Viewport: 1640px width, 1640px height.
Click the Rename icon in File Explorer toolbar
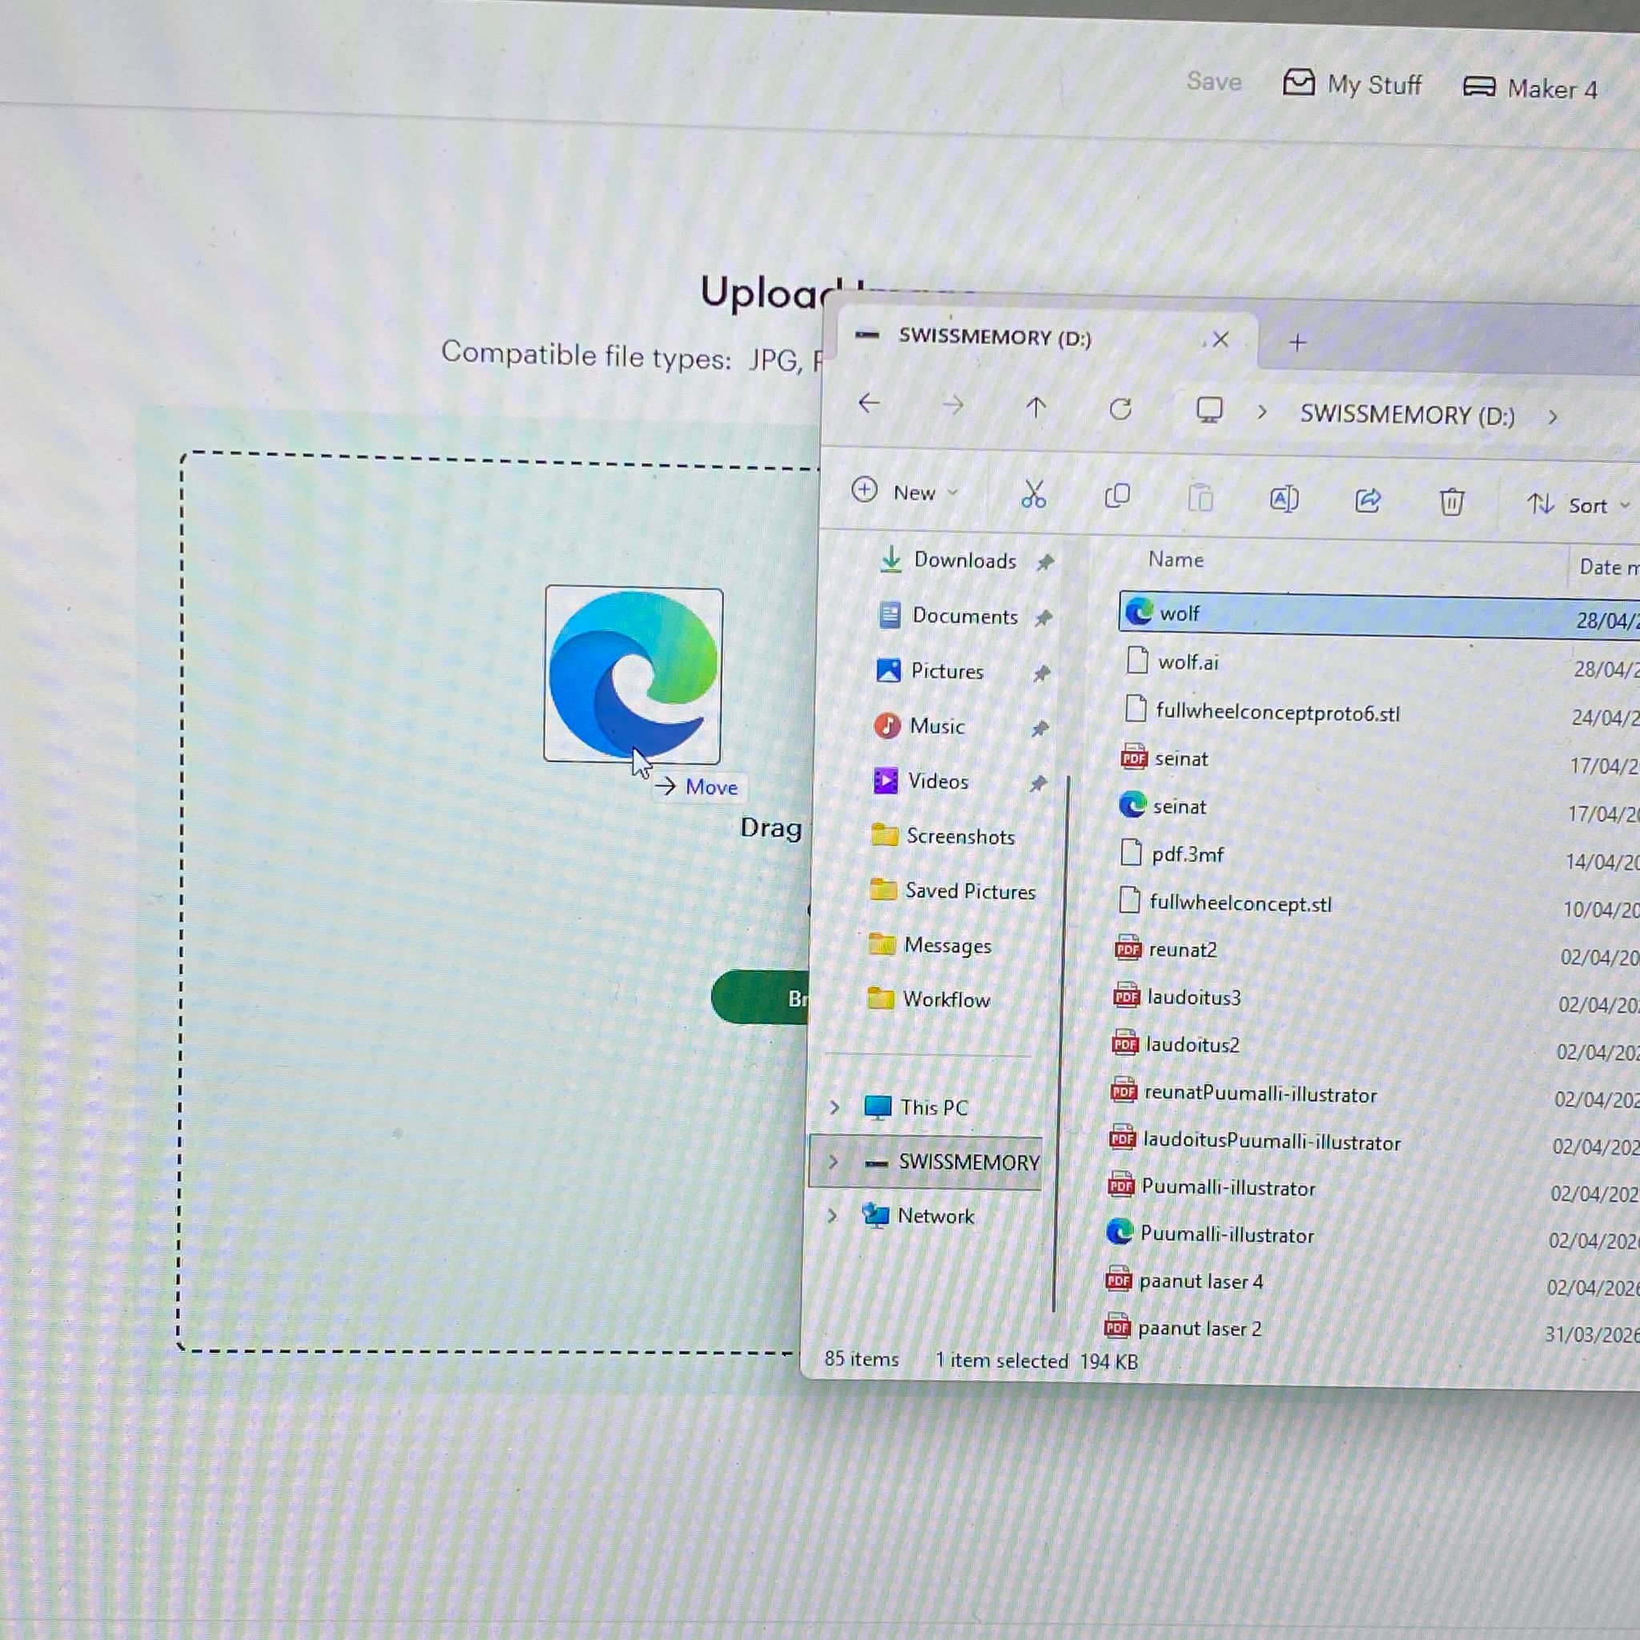tap(1284, 499)
